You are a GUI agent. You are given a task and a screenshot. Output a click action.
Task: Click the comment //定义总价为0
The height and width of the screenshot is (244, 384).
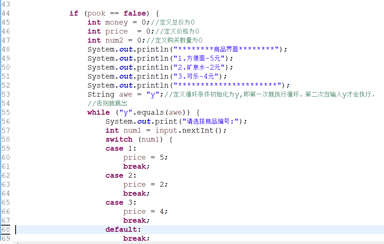pos(173,22)
